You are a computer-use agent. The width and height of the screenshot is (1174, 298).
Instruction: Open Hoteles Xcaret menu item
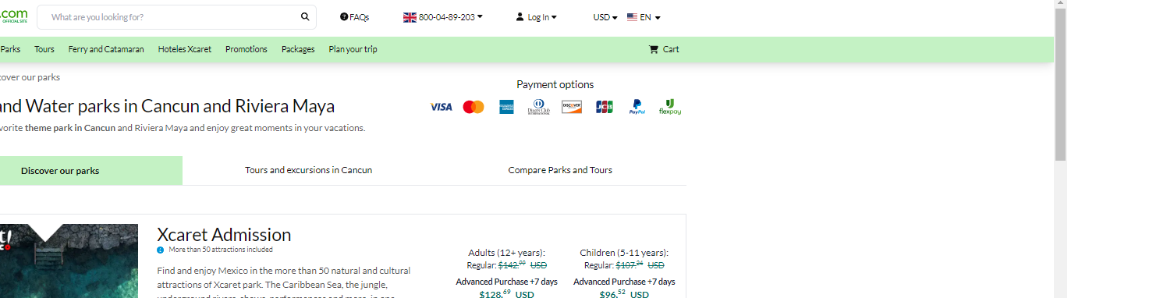coord(185,49)
